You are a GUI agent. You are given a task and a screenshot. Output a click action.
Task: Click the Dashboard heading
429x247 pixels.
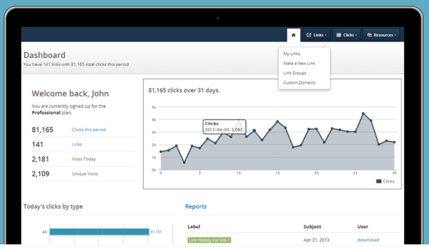click(x=45, y=55)
